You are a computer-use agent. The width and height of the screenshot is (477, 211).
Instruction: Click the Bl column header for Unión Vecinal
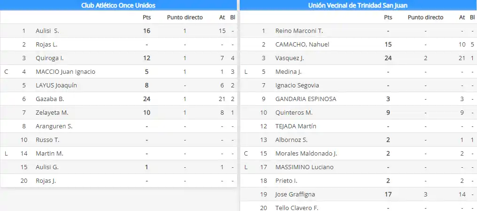472,18
